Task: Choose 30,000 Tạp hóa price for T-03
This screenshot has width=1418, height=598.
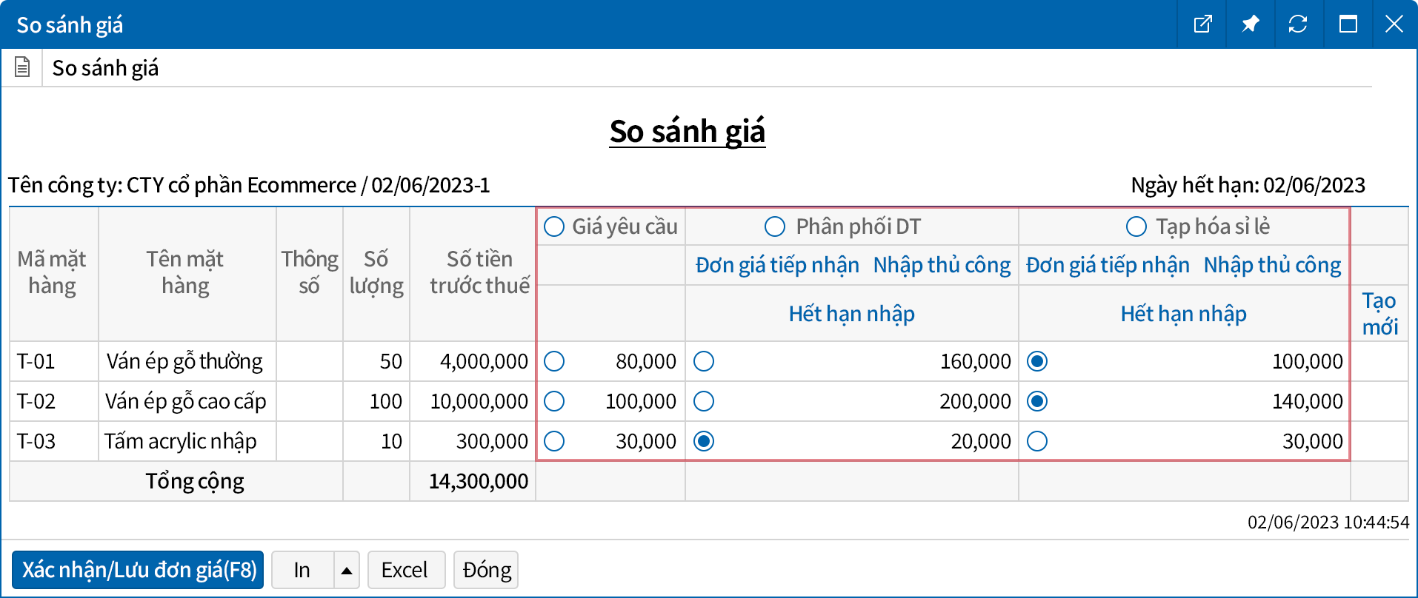Action: (1037, 441)
